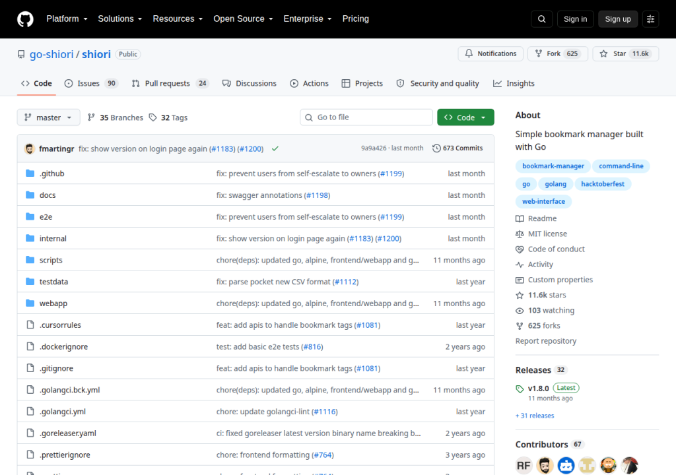676x475 pixels.
Task: Expand the Solutions menu
Action: click(120, 19)
